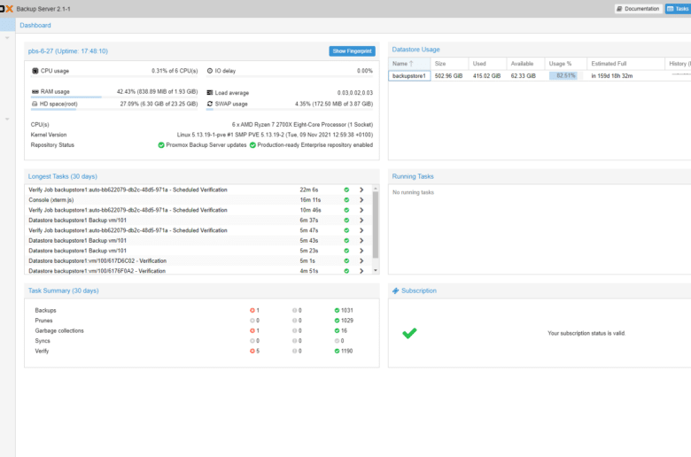Click the HD space(root) progress bar
Viewport: 691px width, 457px height.
coord(114,109)
